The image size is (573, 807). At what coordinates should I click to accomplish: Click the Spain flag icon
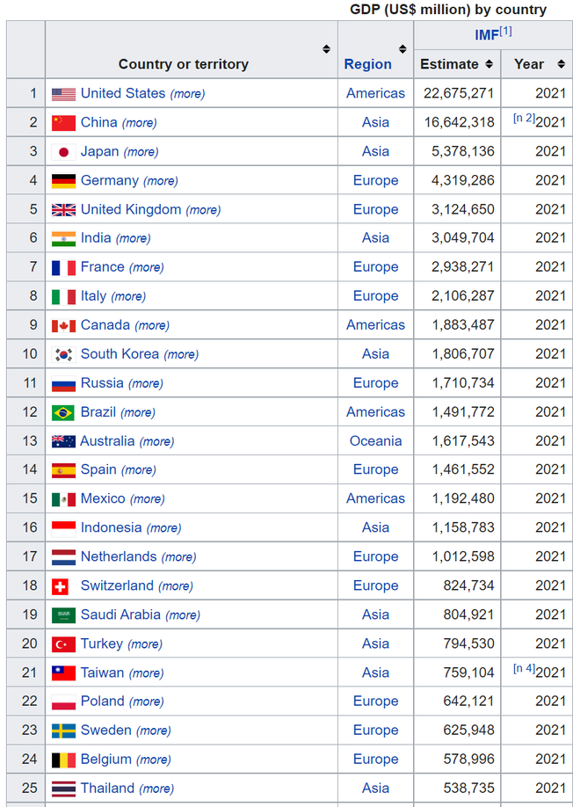64,470
